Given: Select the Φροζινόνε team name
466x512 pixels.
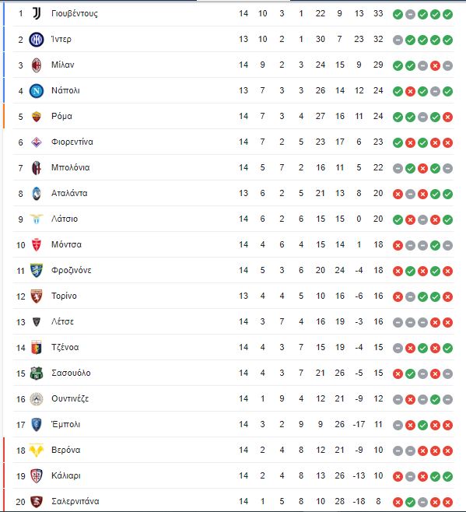Looking at the screenshot, I should [72, 270].
